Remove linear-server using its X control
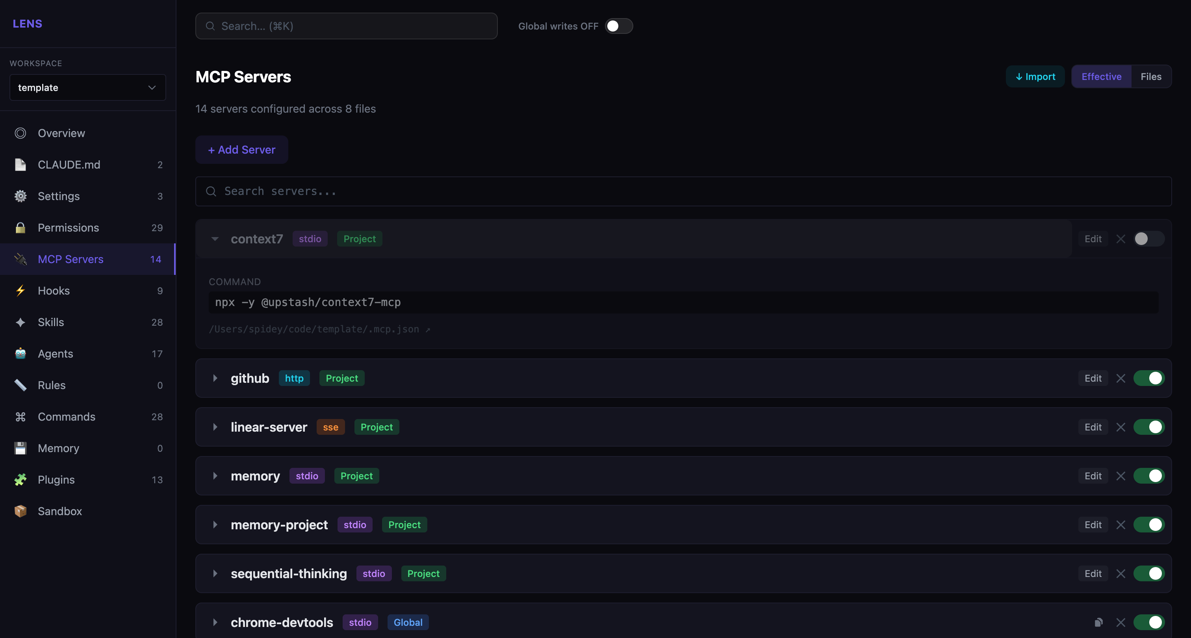This screenshot has height=638, width=1191. (x=1121, y=427)
